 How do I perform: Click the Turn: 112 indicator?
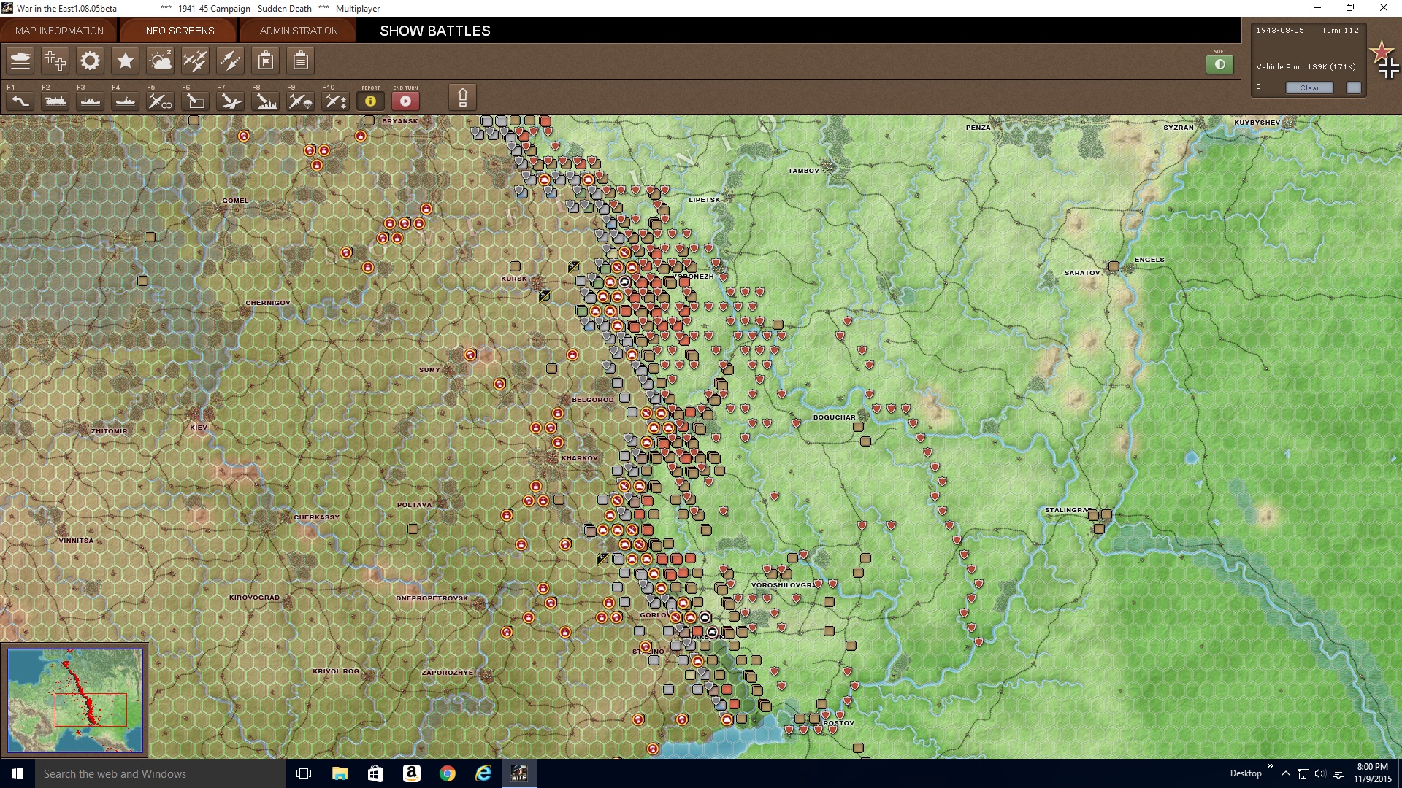pyautogui.click(x=1340, y=31)
